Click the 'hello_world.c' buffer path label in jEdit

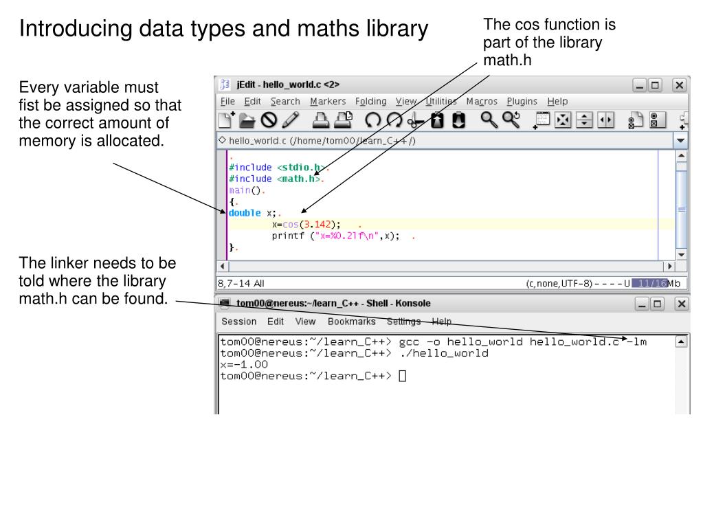tap(322, 141)
